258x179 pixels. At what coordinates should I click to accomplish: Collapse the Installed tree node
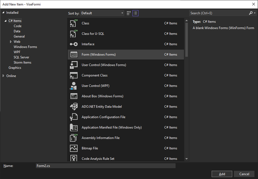tap(3, 13)
